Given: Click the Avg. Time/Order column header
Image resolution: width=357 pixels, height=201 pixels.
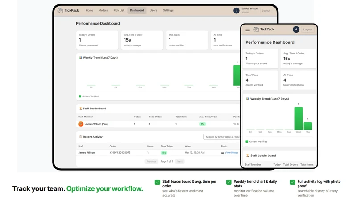Looking at the screenshot, I should pos(208,117).
